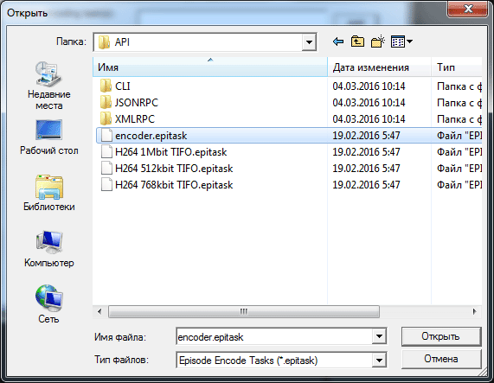
Task: Select H264 768kbit TIFO.epitask file name
Action: pos(174,185)
